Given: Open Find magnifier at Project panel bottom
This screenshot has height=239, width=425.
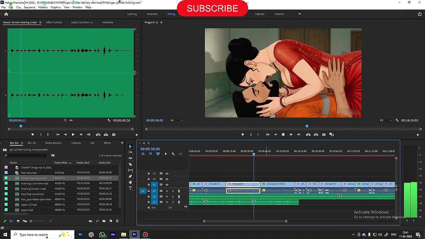Looking at the screenshot, I should pos(97,221).
